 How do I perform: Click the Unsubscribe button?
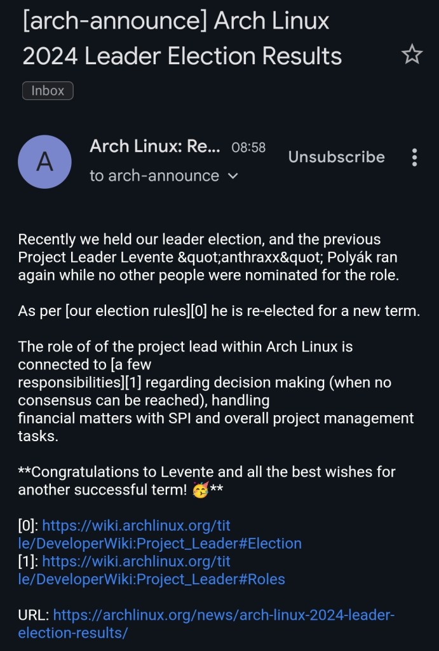point(336,157)
